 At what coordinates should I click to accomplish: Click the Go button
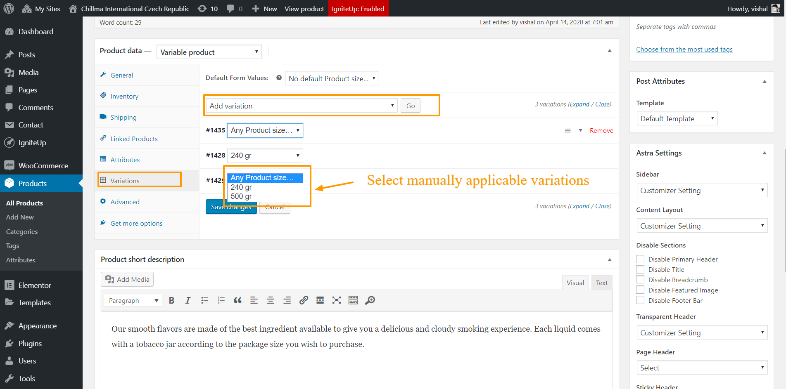click(411, 106)
